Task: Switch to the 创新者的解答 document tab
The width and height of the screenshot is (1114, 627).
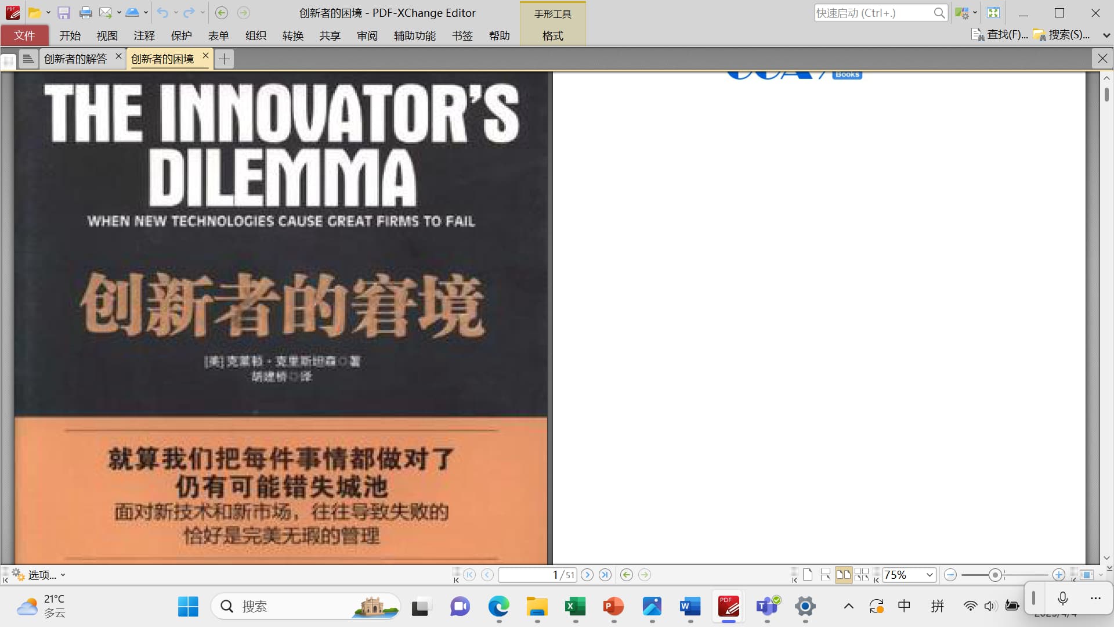Action: tap(75, 59)
